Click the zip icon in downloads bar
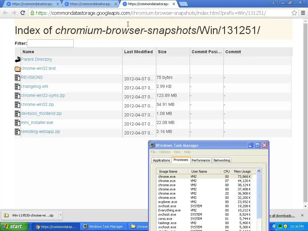The image size is (308, 231). (x=6, y=215)
